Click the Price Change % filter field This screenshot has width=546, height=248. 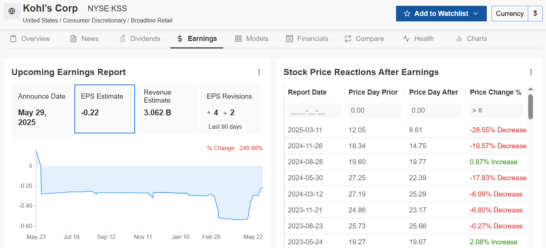click(x=496, y=110)
